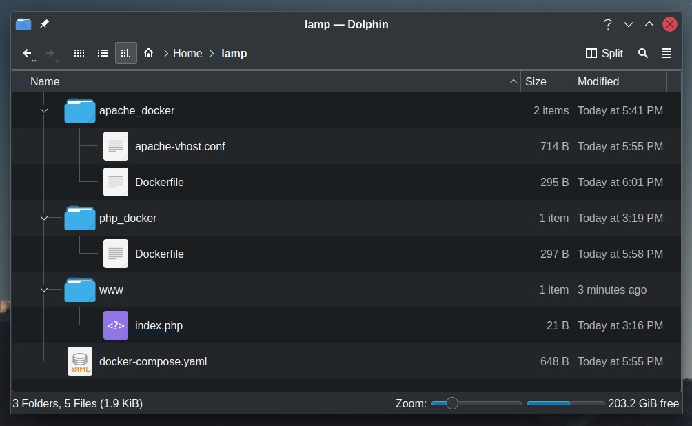The height and width of the screenshot is (426, 692).
Task: Click the index.php file icon
Action: pyautogui.click(x=116, y=325)
